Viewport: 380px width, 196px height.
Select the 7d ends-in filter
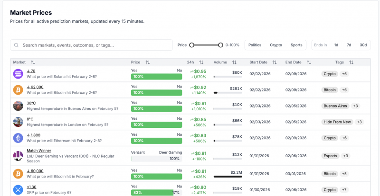[349, 45]
